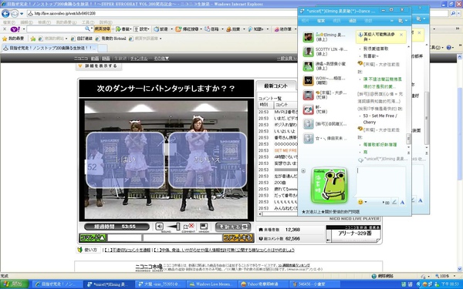The width and height of the screenshot is (463, 289).
Task: Adjust the player volume slider
Action: point(174,227)
